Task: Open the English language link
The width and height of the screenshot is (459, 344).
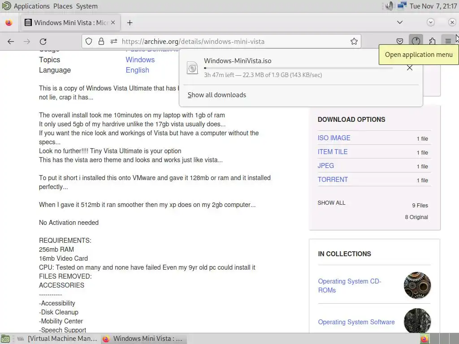Action: pos(137,70)
